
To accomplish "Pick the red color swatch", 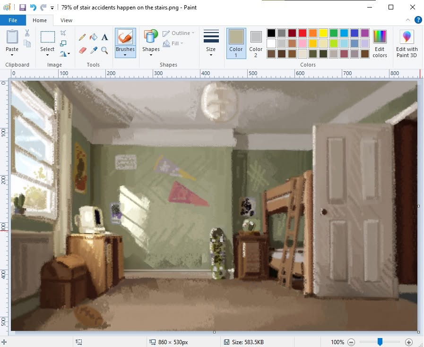I will click(x=303, y=33).
